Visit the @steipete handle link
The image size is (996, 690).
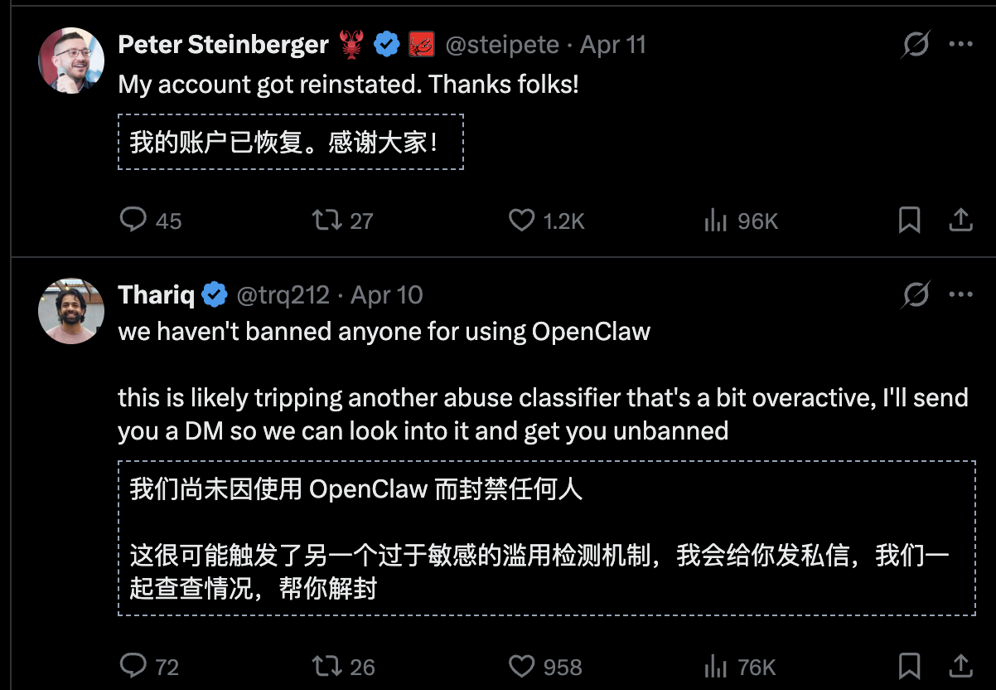(502, 45)
